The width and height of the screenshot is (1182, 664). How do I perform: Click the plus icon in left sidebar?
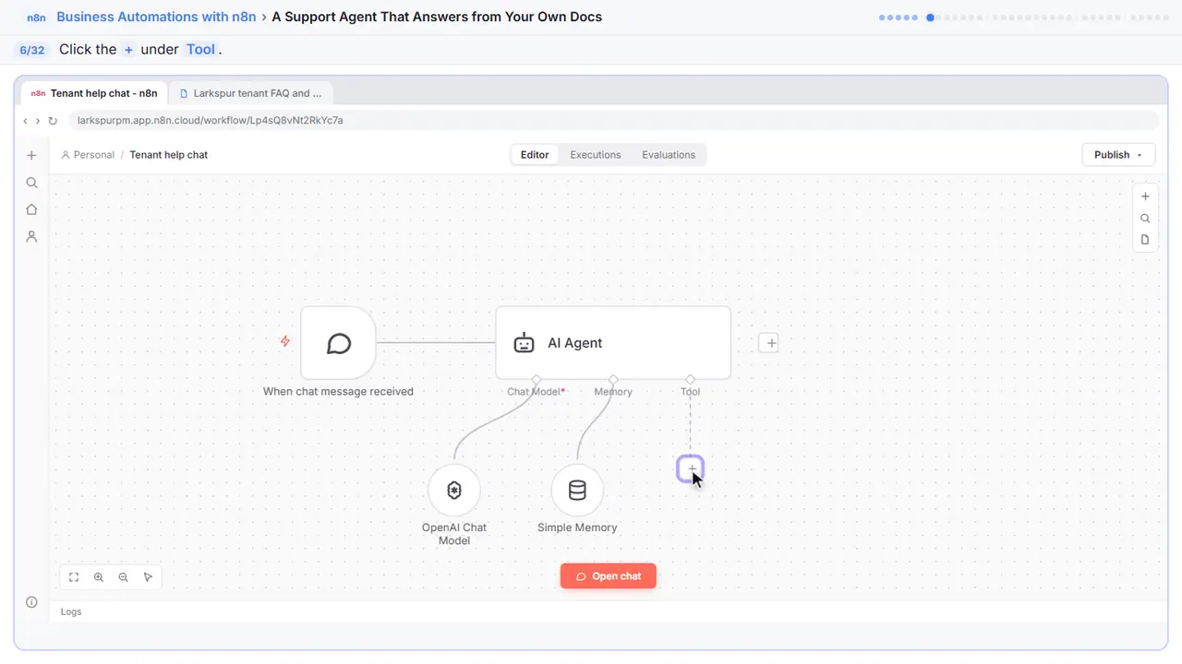coord(31,156)
